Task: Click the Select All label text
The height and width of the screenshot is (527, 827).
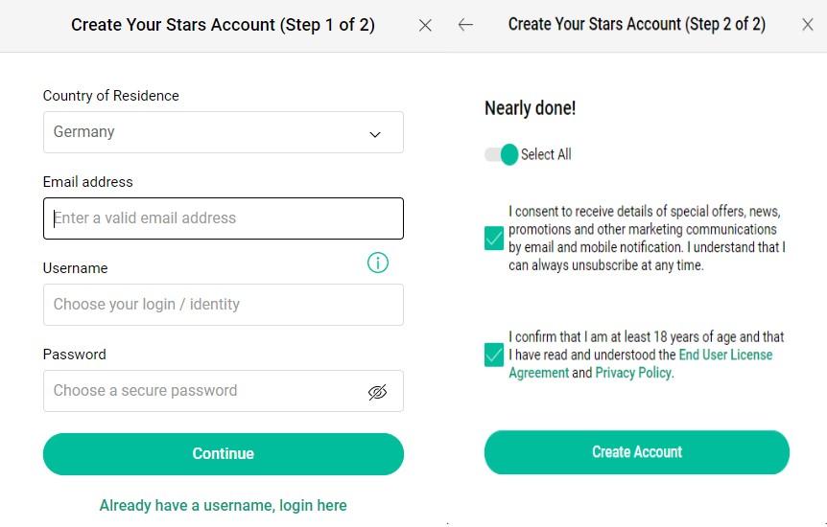Action: click(x=546, y=154)
